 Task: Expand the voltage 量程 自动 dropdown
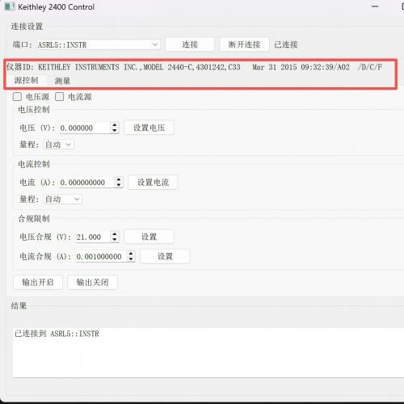[x=59, y=145]
